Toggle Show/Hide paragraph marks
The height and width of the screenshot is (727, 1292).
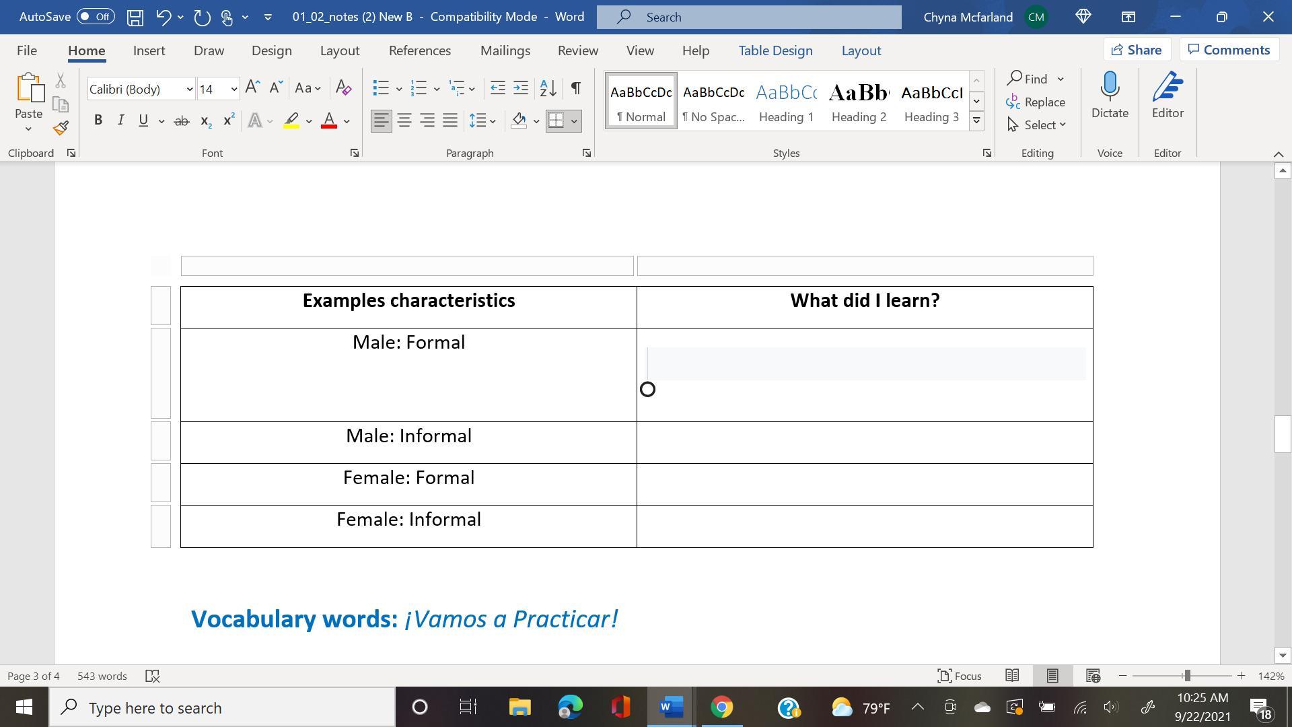click(576, 88)
